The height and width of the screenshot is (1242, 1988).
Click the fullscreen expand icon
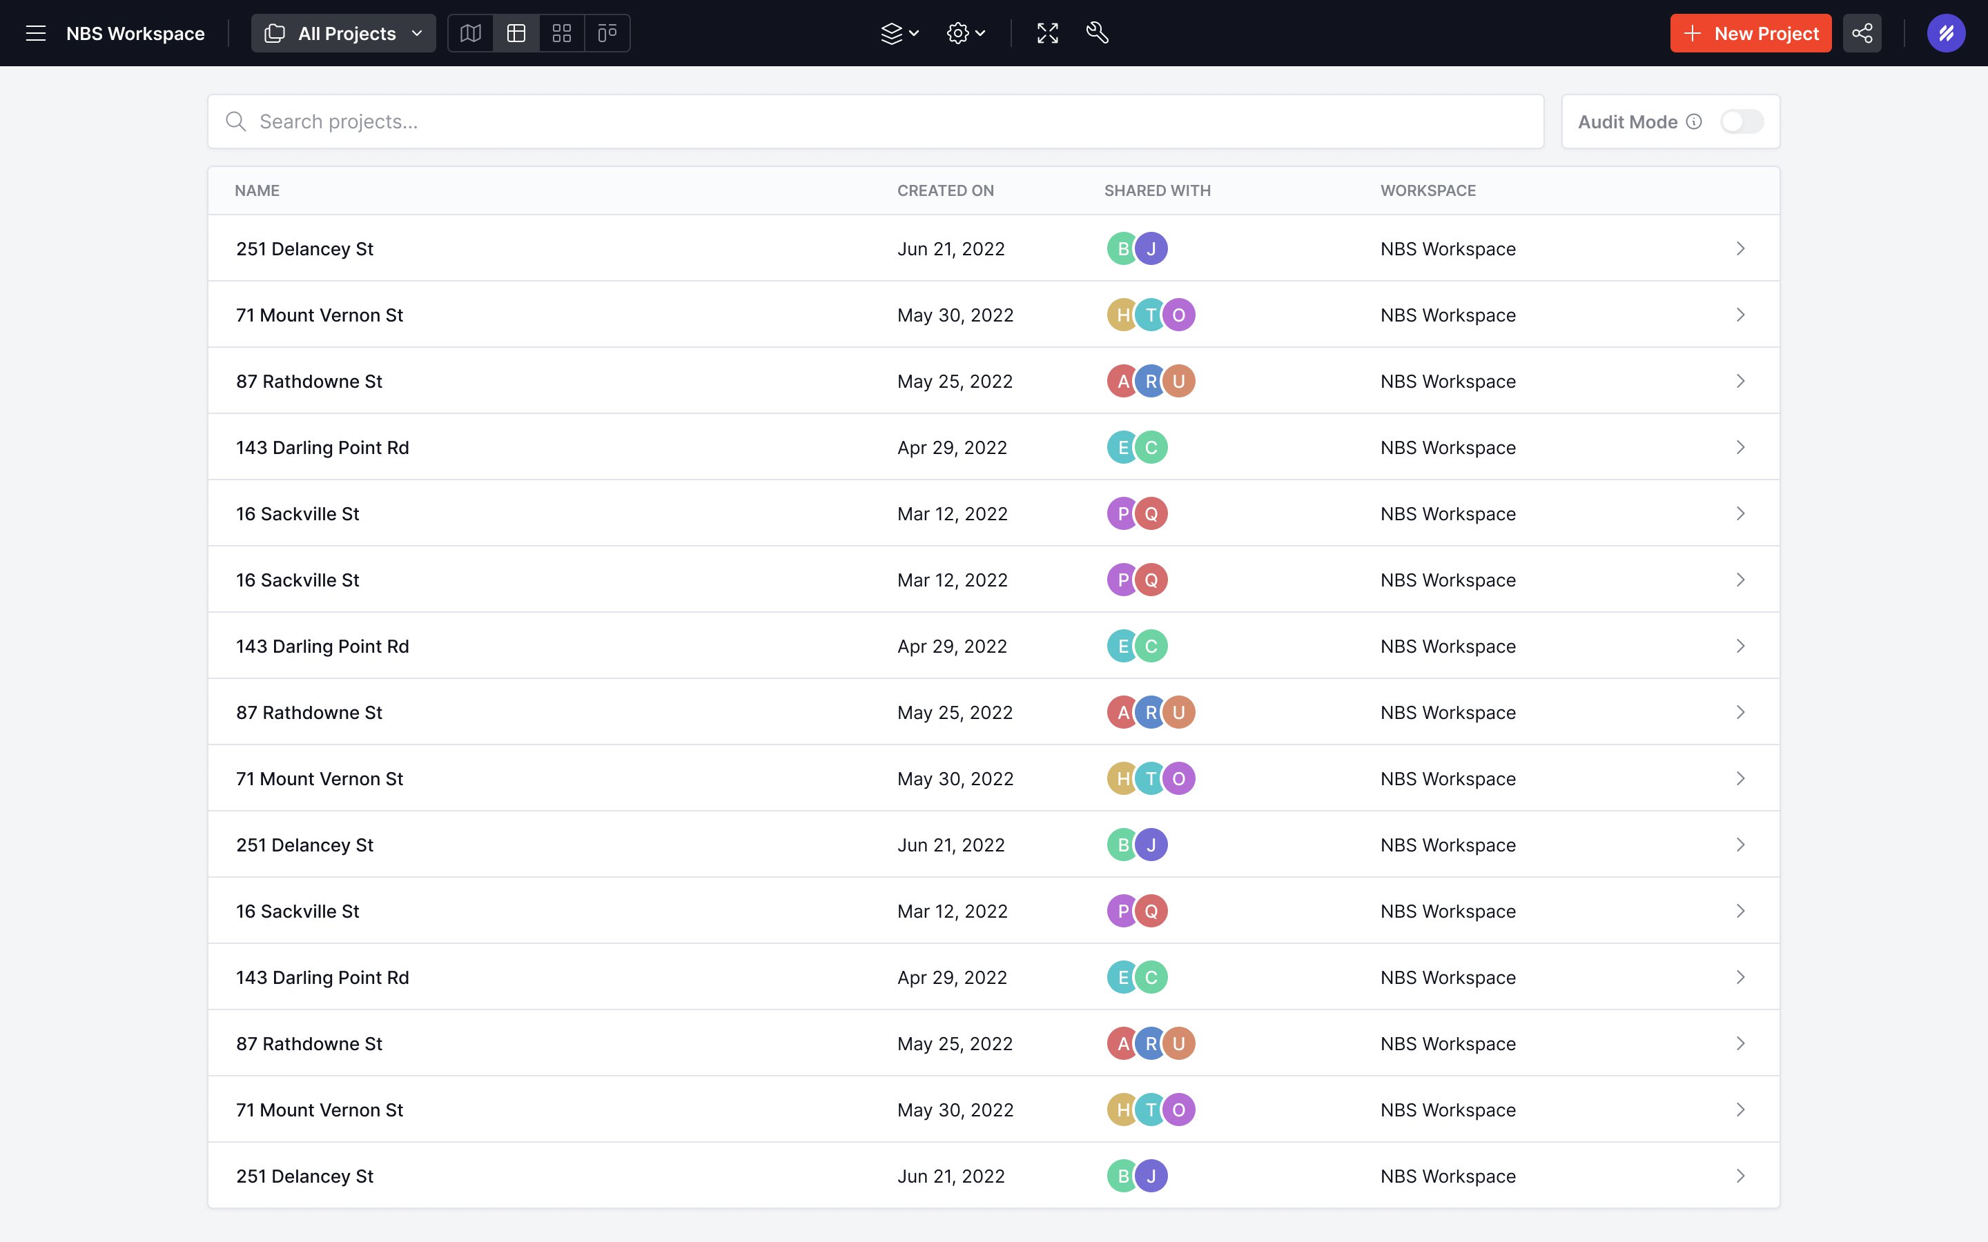point(1047,33)
